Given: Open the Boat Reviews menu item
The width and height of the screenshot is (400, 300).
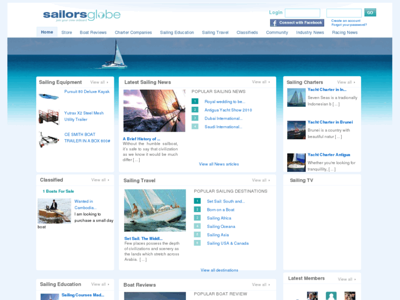Looking at the screenshot, I should (93, 32).
